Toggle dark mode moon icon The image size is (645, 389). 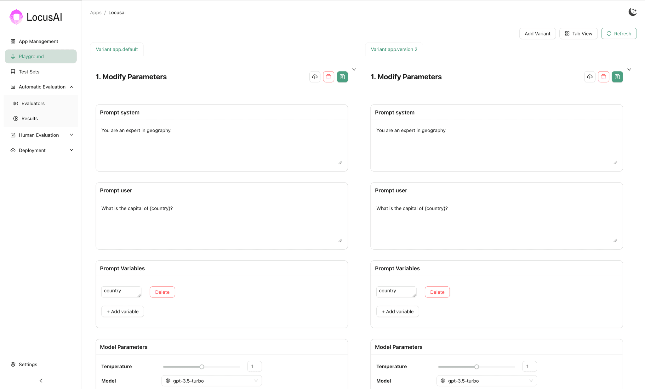(632, 12)
